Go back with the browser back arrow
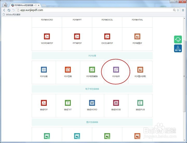This screenshot has height=143, width=187. pyautogui.click(x=4, y=10)
